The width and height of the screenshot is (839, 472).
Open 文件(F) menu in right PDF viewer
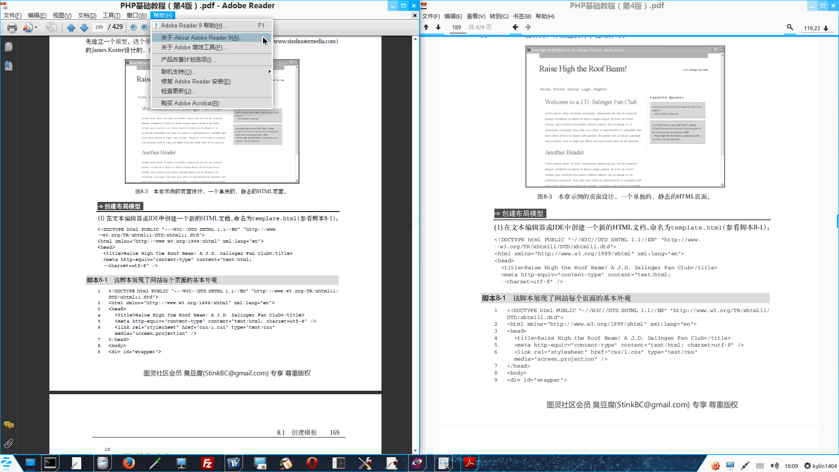431,16
